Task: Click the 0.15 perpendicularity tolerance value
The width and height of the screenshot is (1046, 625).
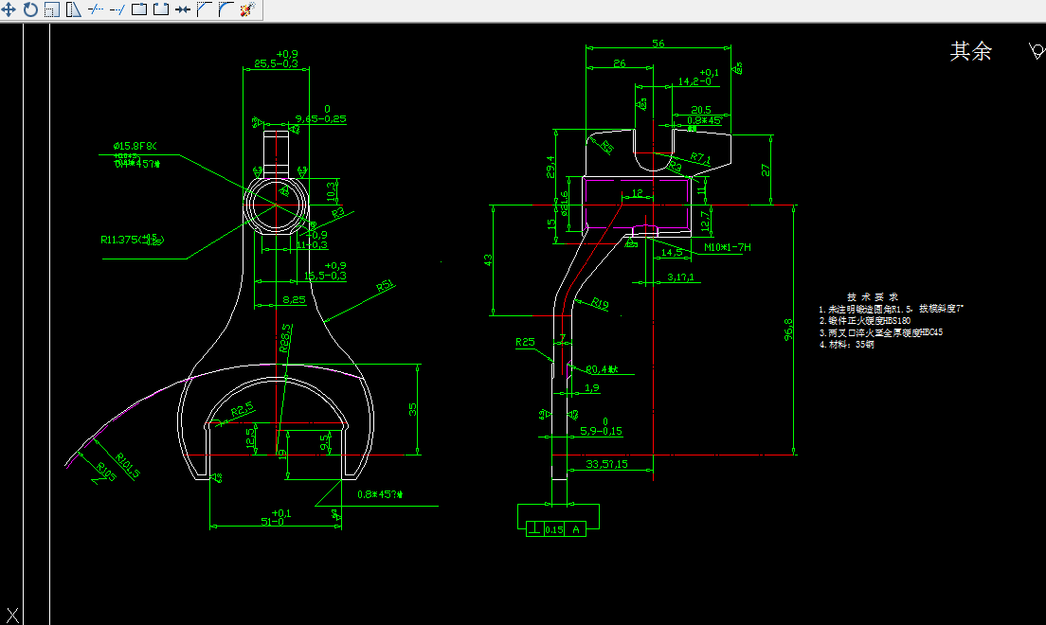Action: (554, 529)
